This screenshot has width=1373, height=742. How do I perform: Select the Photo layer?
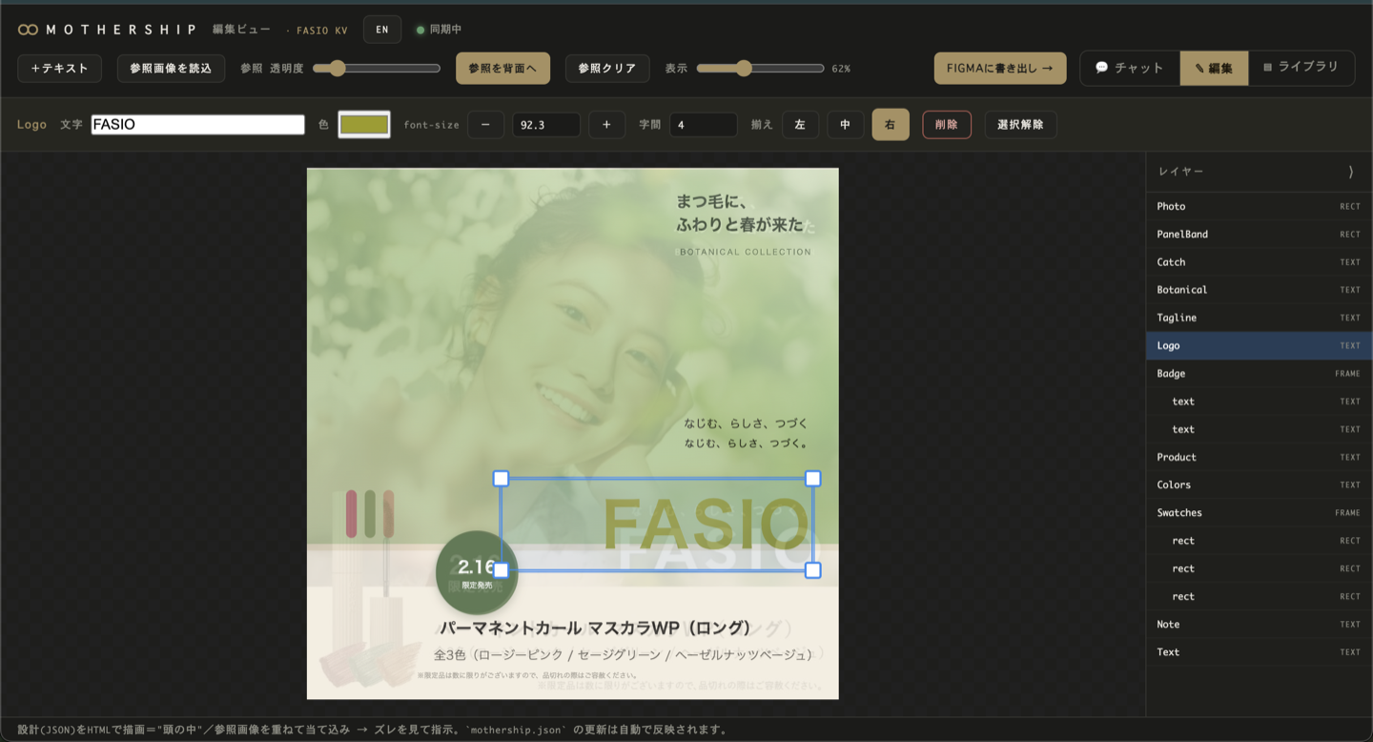[1259, 207]
